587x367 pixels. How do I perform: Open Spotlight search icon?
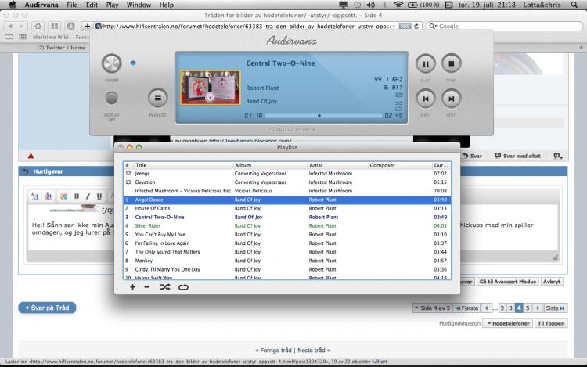574,5
